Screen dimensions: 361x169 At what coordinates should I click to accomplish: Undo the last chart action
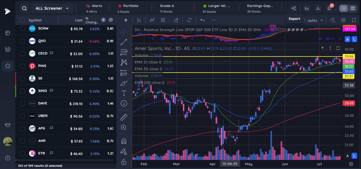click(x=202, y=20)
